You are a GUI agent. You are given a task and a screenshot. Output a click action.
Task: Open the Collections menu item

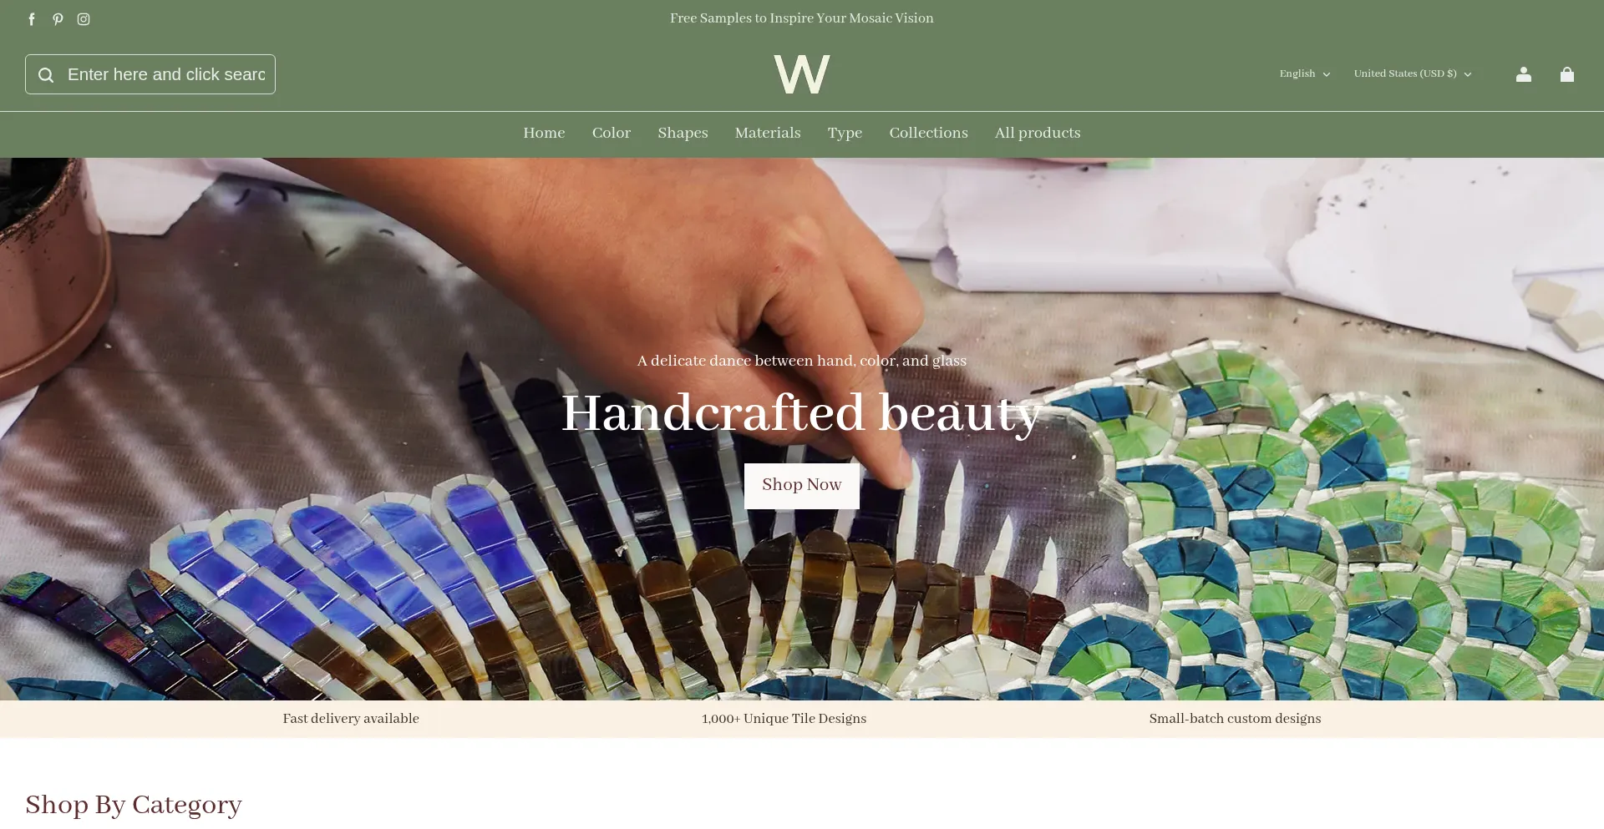(x=928, y=133)
